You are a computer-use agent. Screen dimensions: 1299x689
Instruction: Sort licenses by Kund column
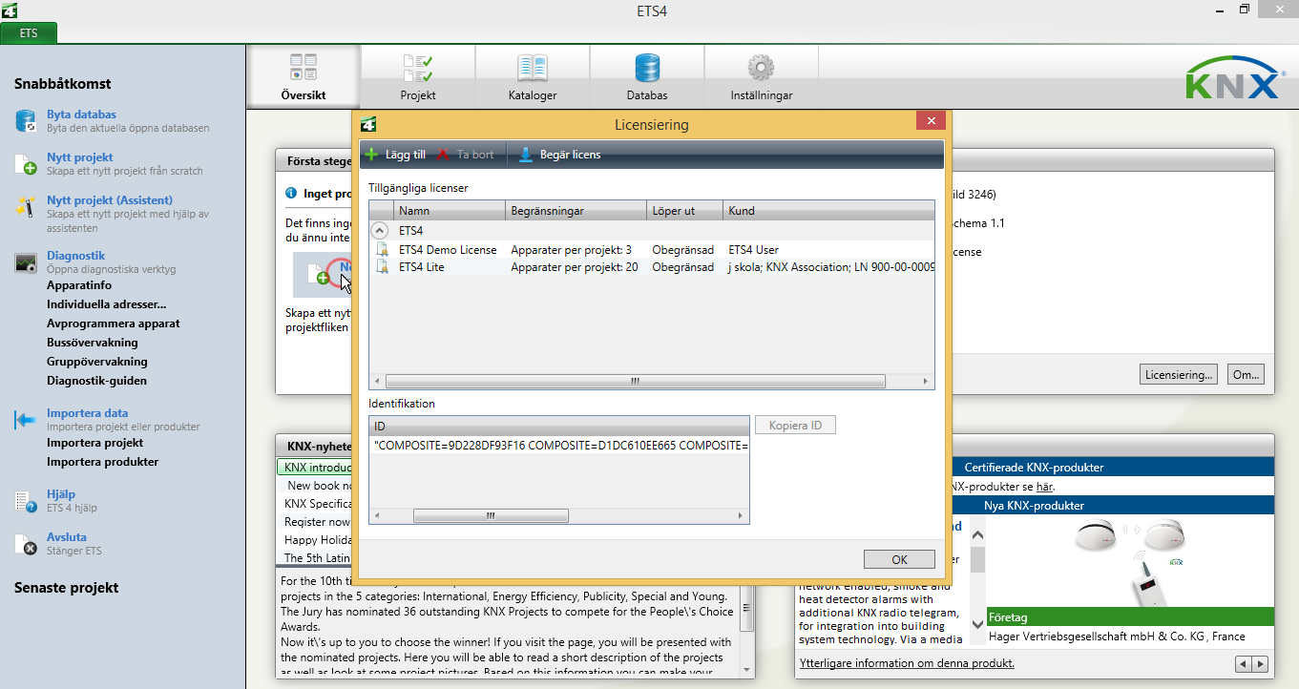click(x=828, y=211)
